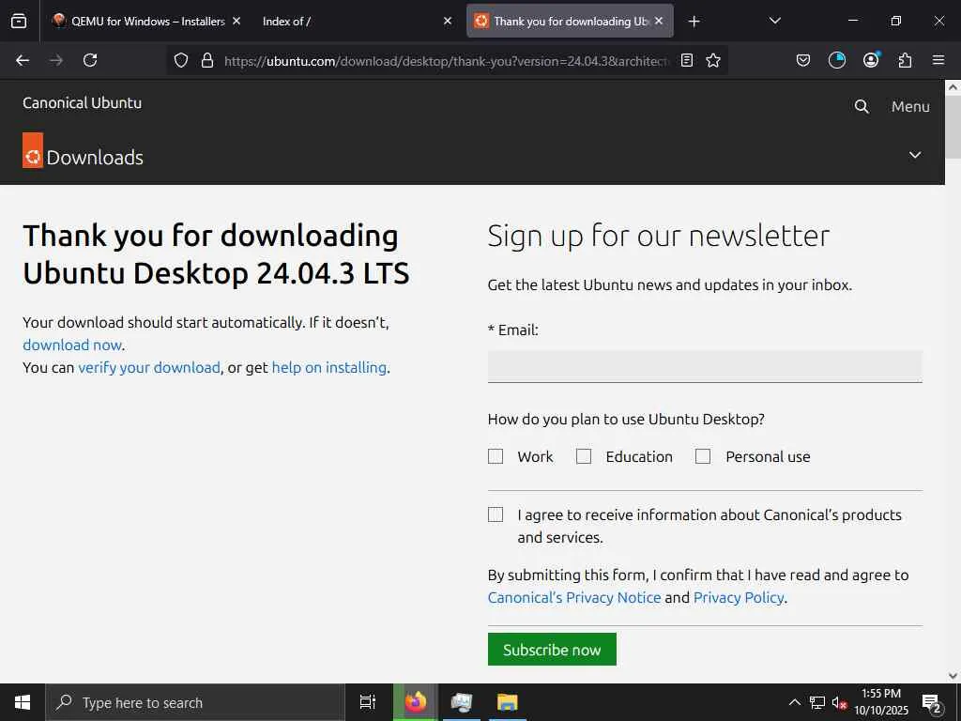The width and height of the screenshot is (961, 721).
Task: Open the site Menu
Action: [910, 107]
